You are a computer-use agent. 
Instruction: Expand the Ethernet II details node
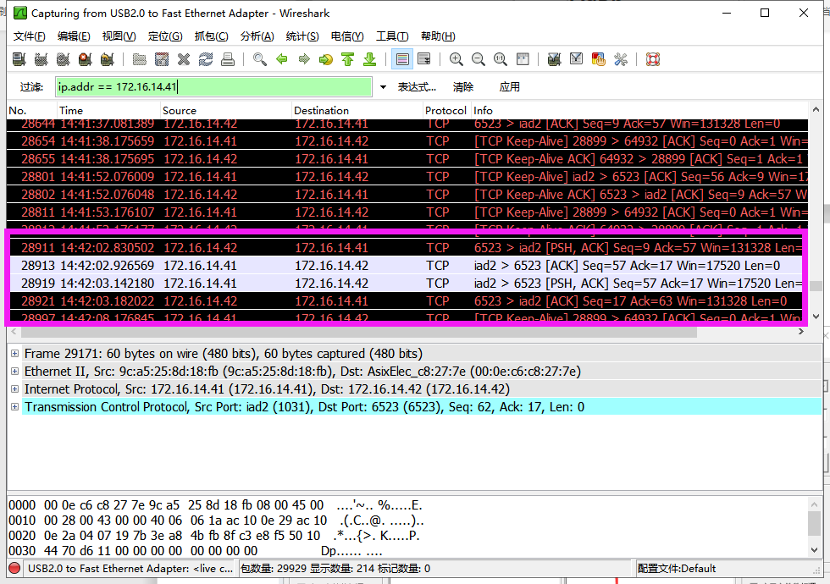click(15, 372)
